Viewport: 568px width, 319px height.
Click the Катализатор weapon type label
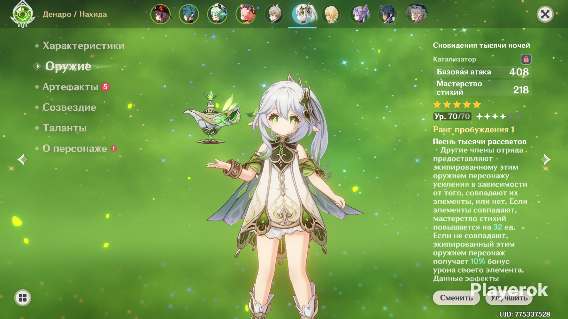[454, 59]
